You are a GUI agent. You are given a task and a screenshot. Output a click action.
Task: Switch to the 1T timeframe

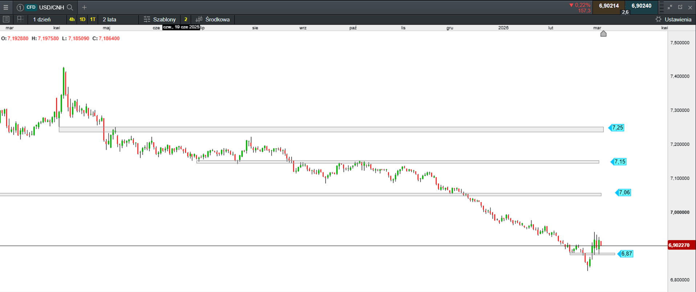coord(93,19)
